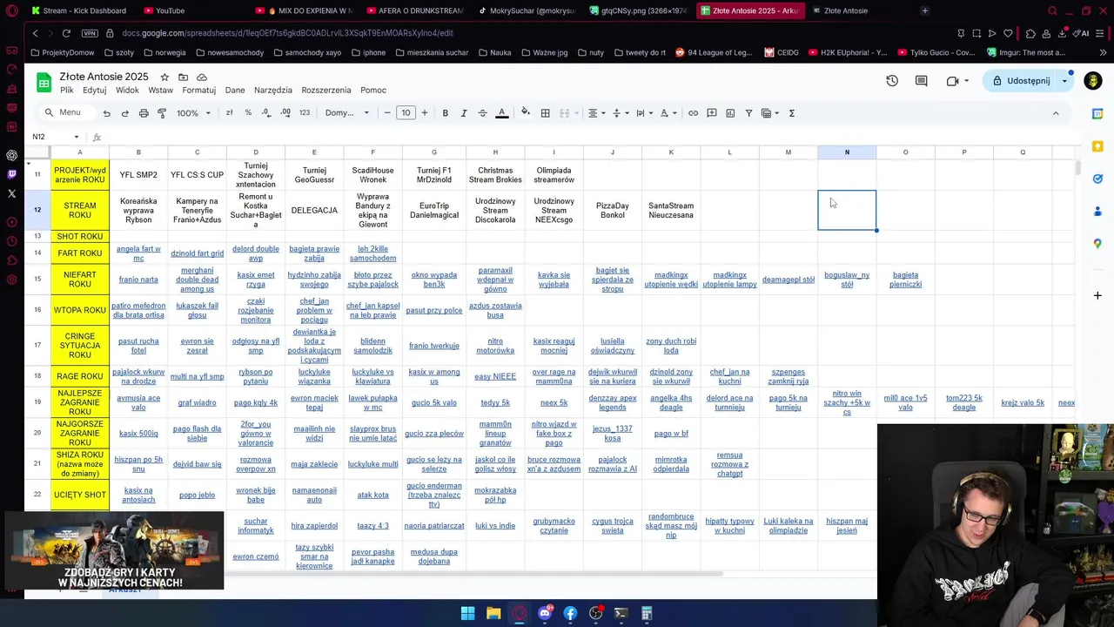Image resolution: width=1114 pixels, height=627 pixels.
Task: Open the text color picker
Action: [501, 113]
